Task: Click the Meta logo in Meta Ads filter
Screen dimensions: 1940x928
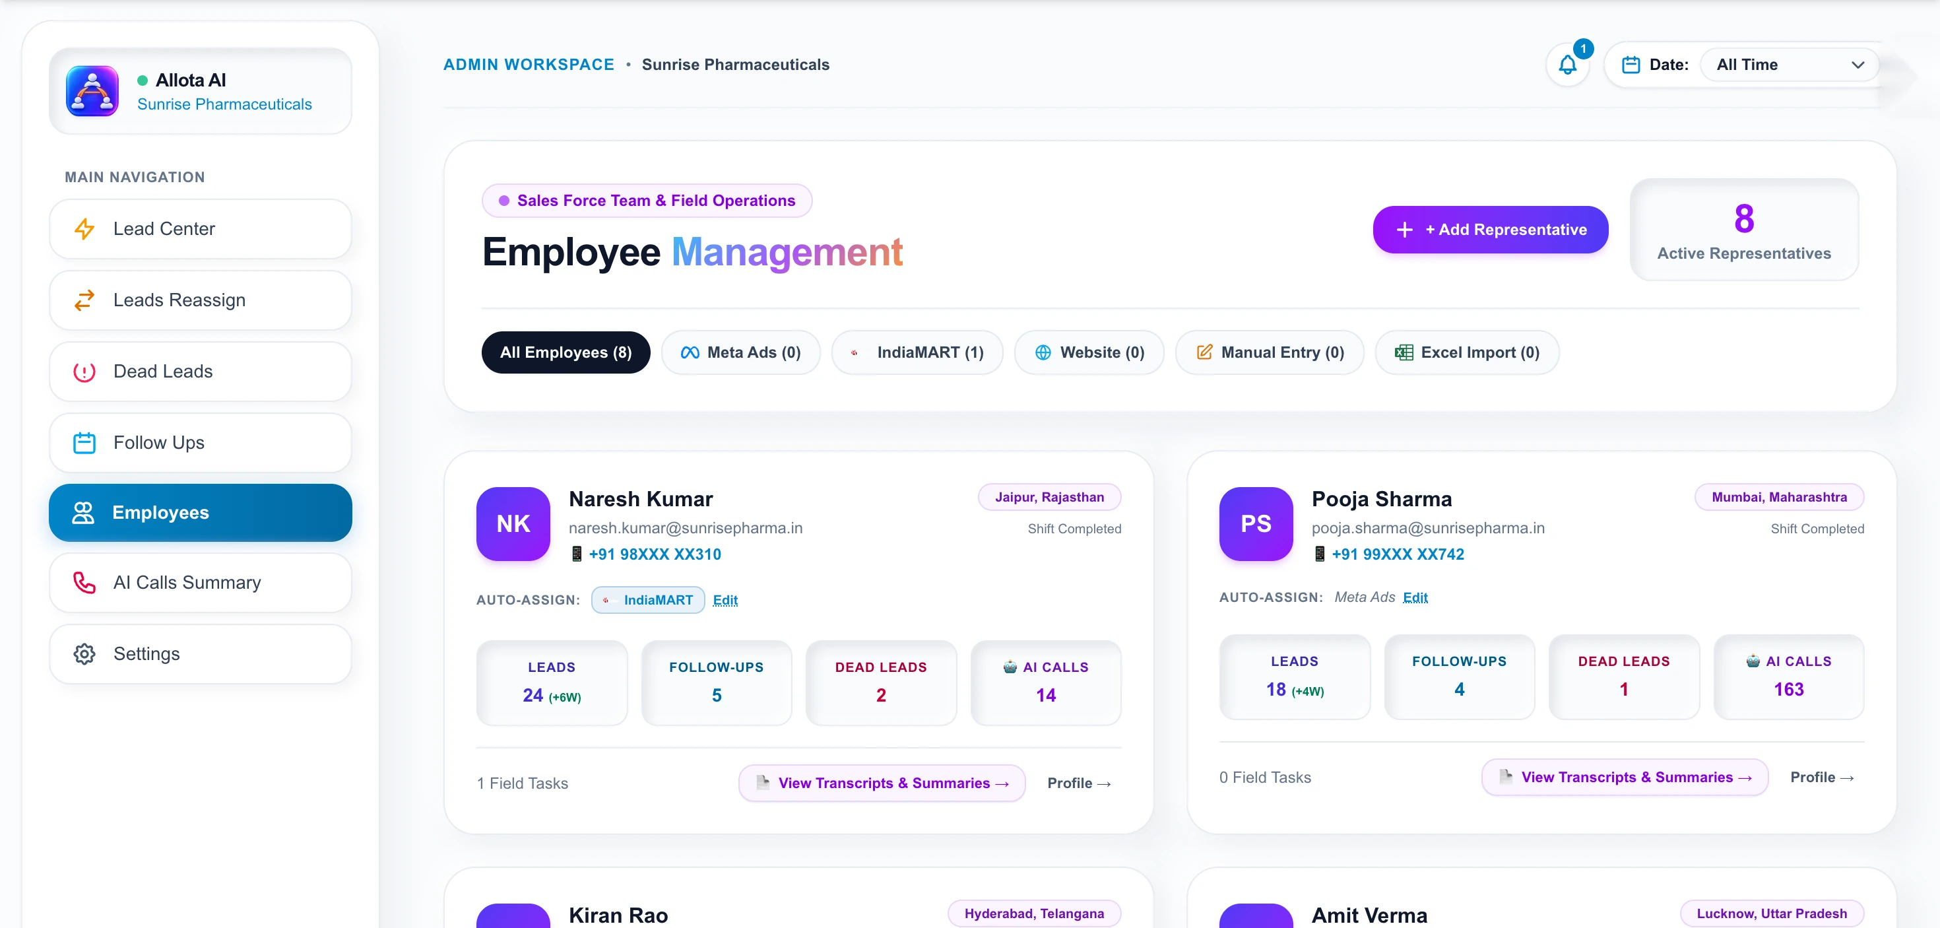Action: point(690,352)
